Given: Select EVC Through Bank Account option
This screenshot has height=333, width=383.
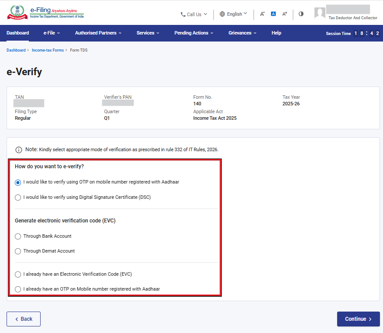Looking at the screenshot, I should click(x=18, y=236).
